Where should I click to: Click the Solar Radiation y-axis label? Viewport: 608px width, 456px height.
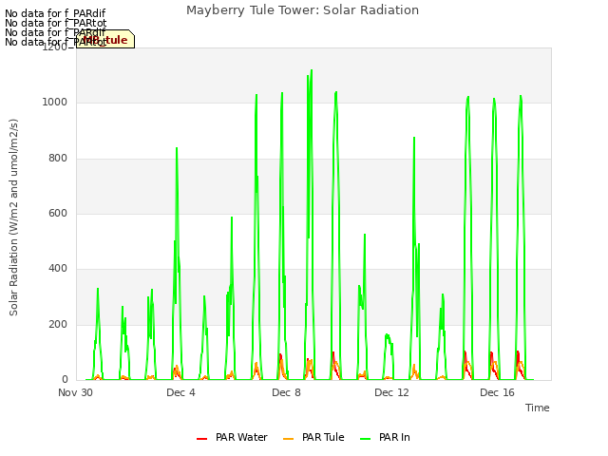click(13, 218)
